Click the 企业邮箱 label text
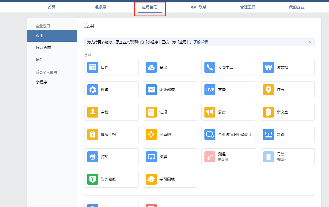This screenshot has width=329, height=207. tap(167, 90)
